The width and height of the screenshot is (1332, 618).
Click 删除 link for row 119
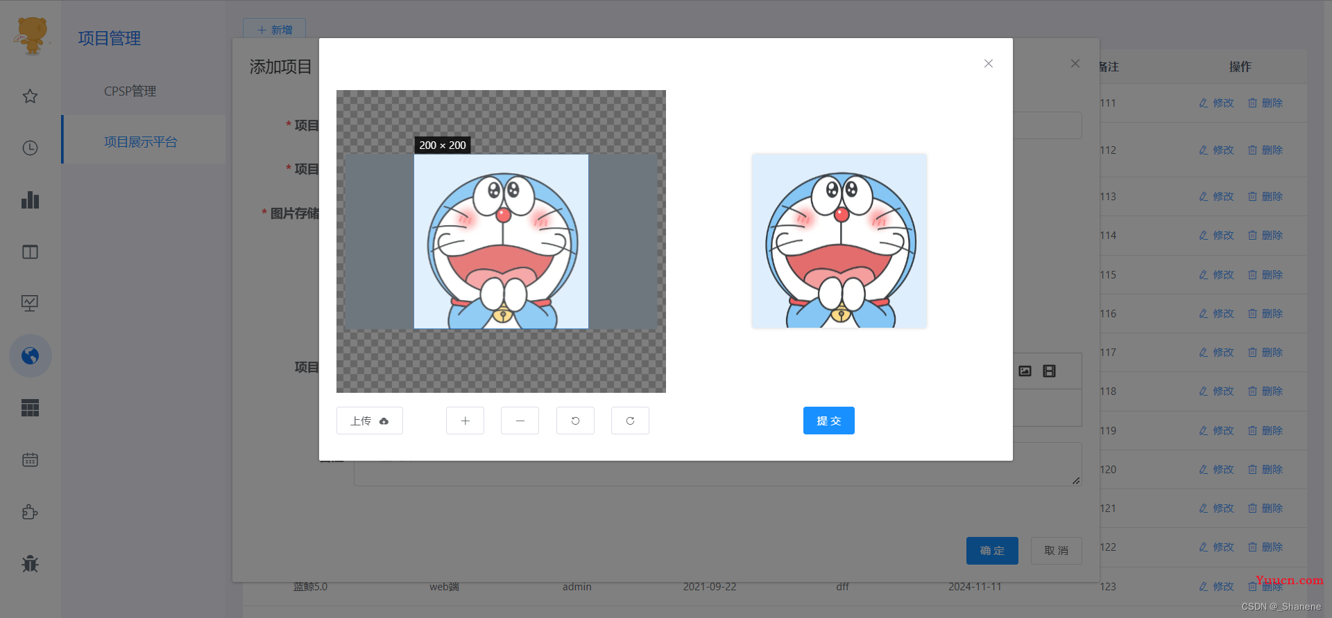1265,430
